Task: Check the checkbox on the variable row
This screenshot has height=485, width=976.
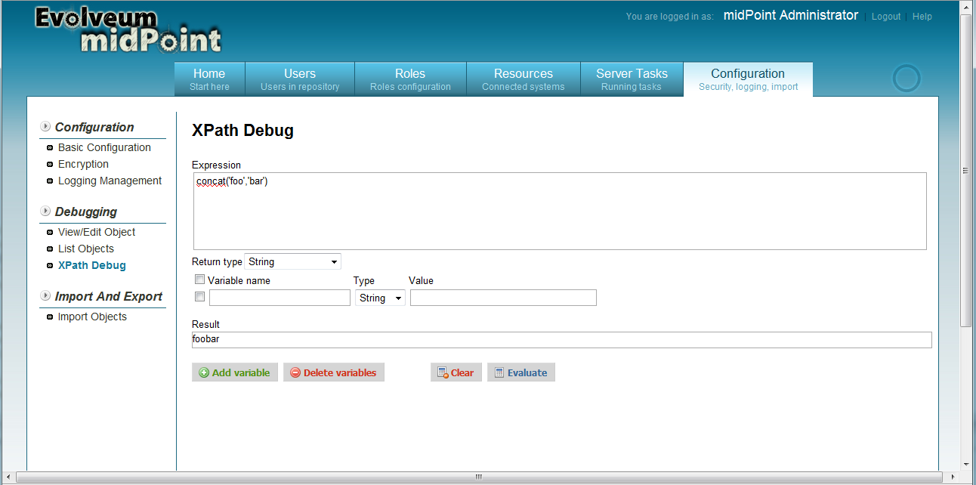Action: (x=199, y=296)
